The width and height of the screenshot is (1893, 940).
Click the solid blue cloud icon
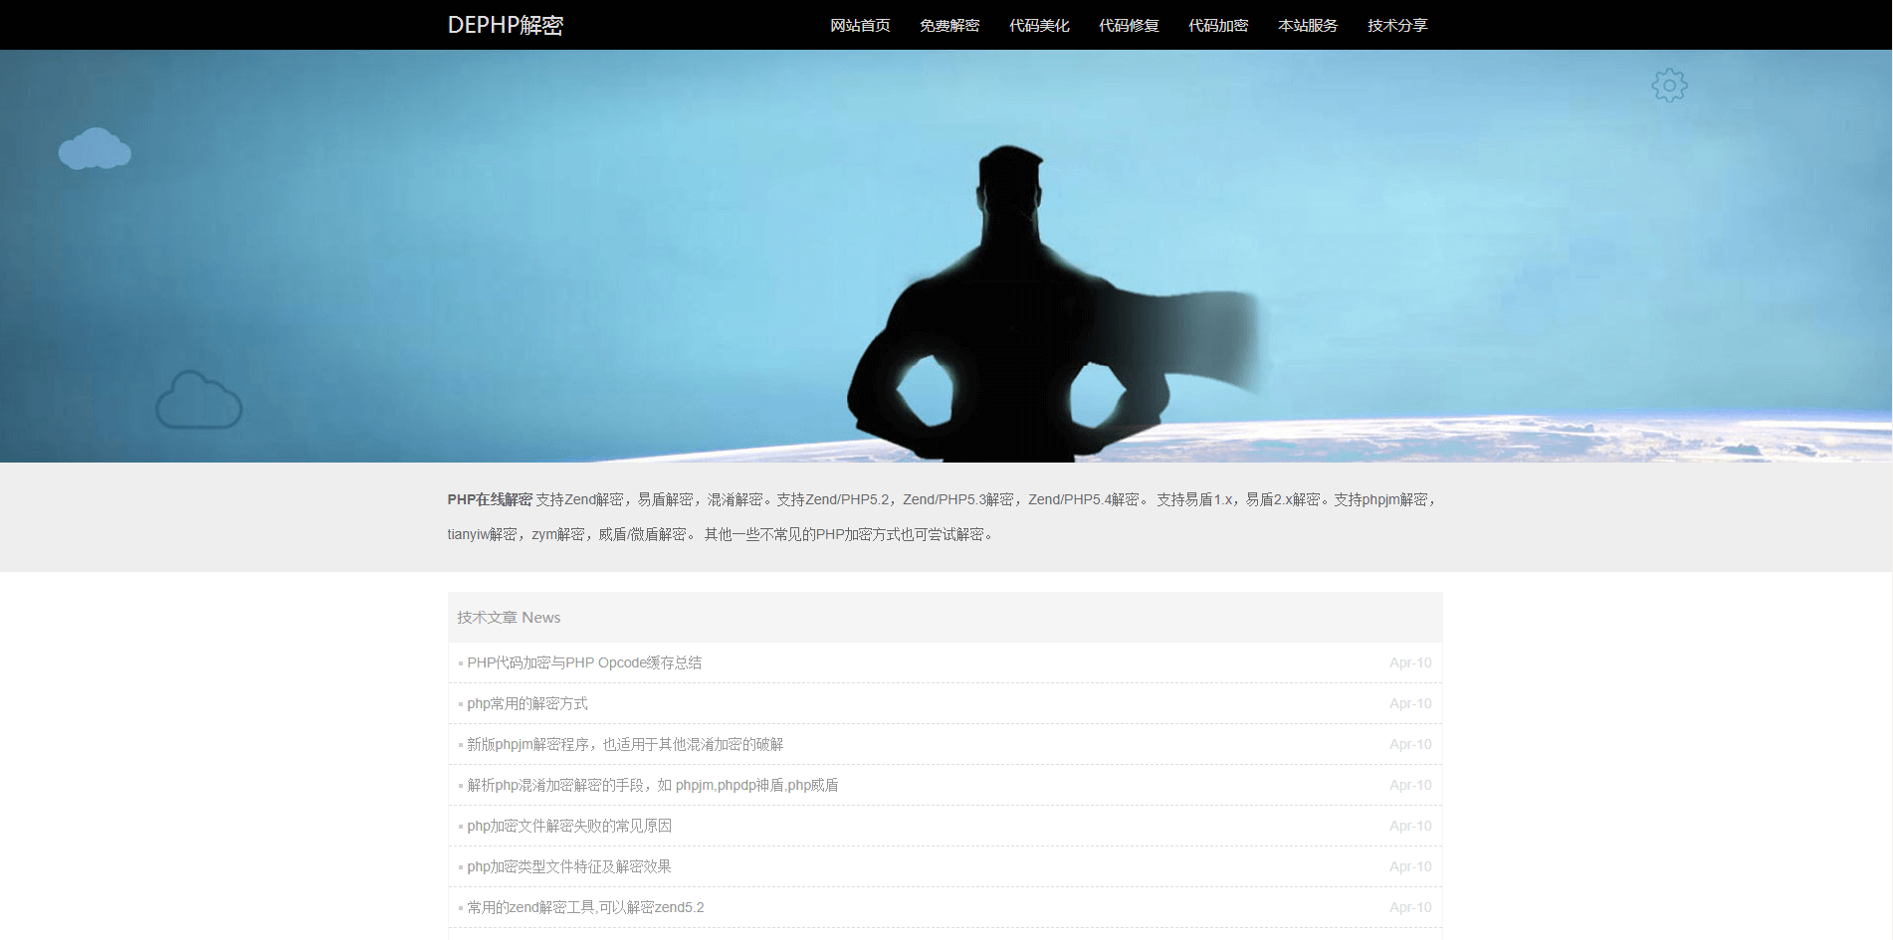tap(95, 149)
